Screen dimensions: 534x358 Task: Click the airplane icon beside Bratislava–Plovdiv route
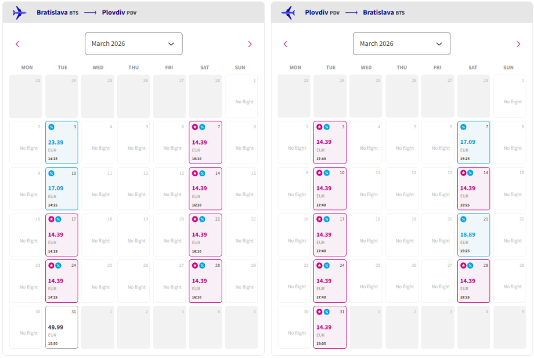click(19, 12)
